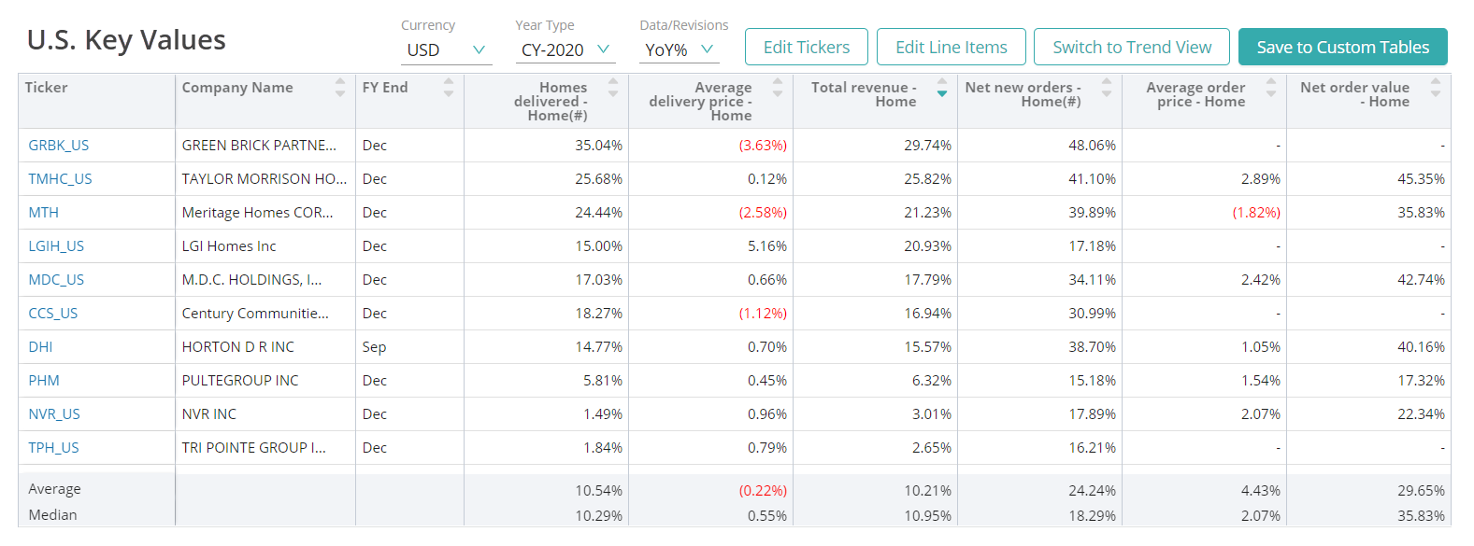Click the Ticker column header
Screen dimensions: 1474x546
tap(47, 88)
